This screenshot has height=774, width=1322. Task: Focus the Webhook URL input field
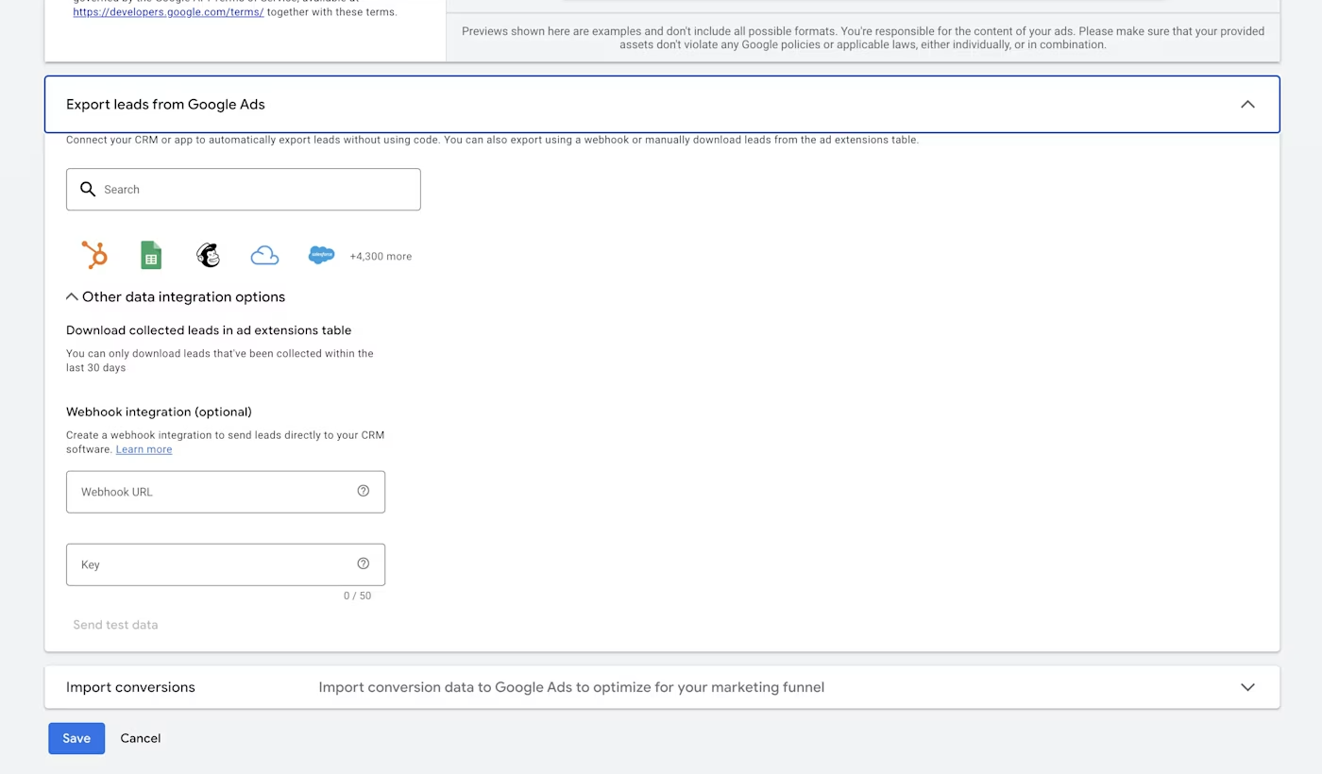click(226, 492)
